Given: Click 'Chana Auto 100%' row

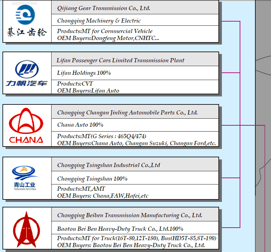Looking at the screenshot, I should tap(135, 125).
